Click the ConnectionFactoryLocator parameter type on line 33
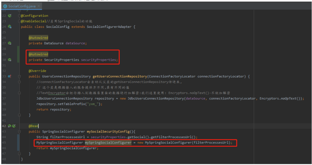The image size is (312, 165). pyautogui.click(x=172, y=76)
